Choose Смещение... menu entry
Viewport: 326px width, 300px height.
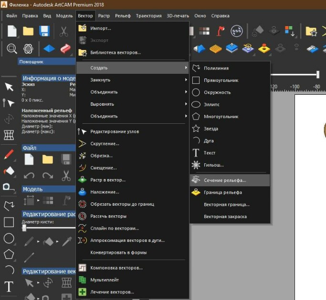(x=132, y=168)
